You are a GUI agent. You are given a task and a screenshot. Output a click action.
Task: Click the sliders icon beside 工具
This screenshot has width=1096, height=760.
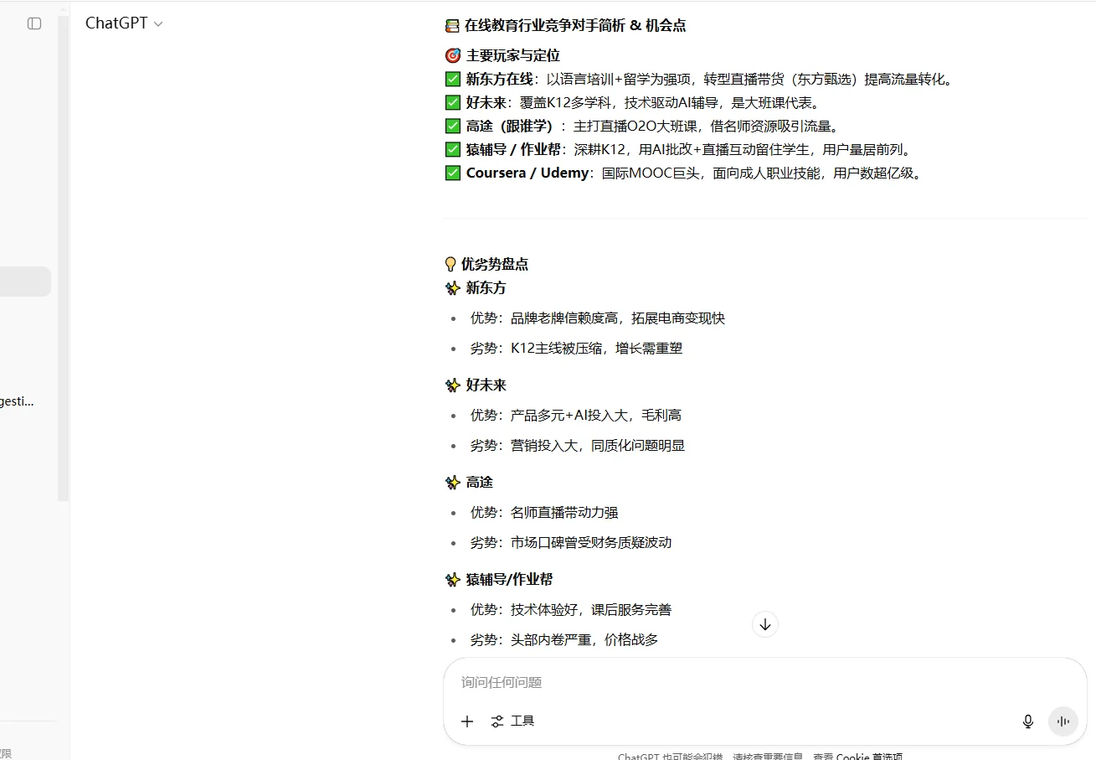(x=497, y=721)
